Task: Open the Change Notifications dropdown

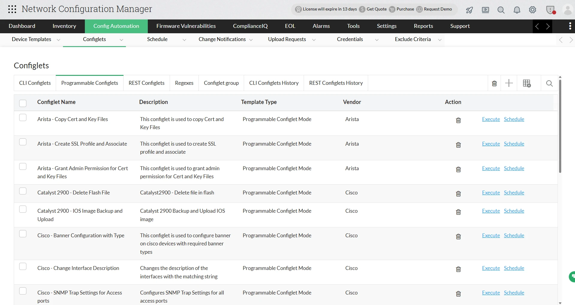Action: [251, 40]
